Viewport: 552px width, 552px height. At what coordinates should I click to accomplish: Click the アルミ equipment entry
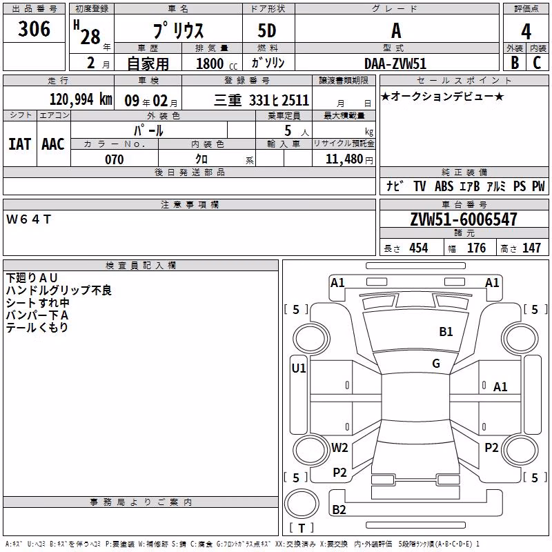(x=496, y=186)
